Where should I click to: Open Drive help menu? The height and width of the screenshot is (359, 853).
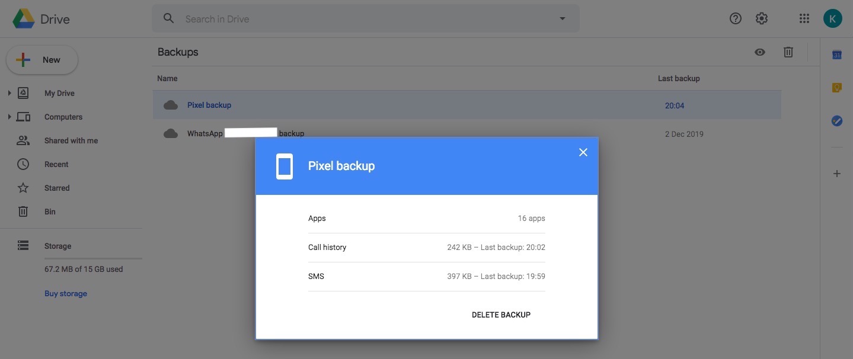(735, 18)
